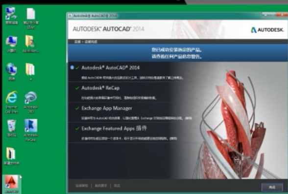Open the 安装帮助 installation help link
Viewport: 288px width, 194px height.
pos(82,186)
